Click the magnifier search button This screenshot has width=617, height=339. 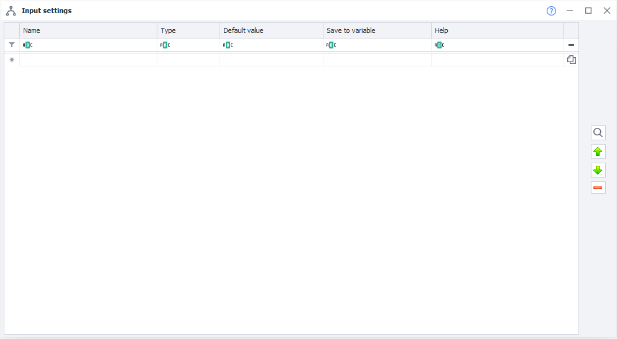598,133
